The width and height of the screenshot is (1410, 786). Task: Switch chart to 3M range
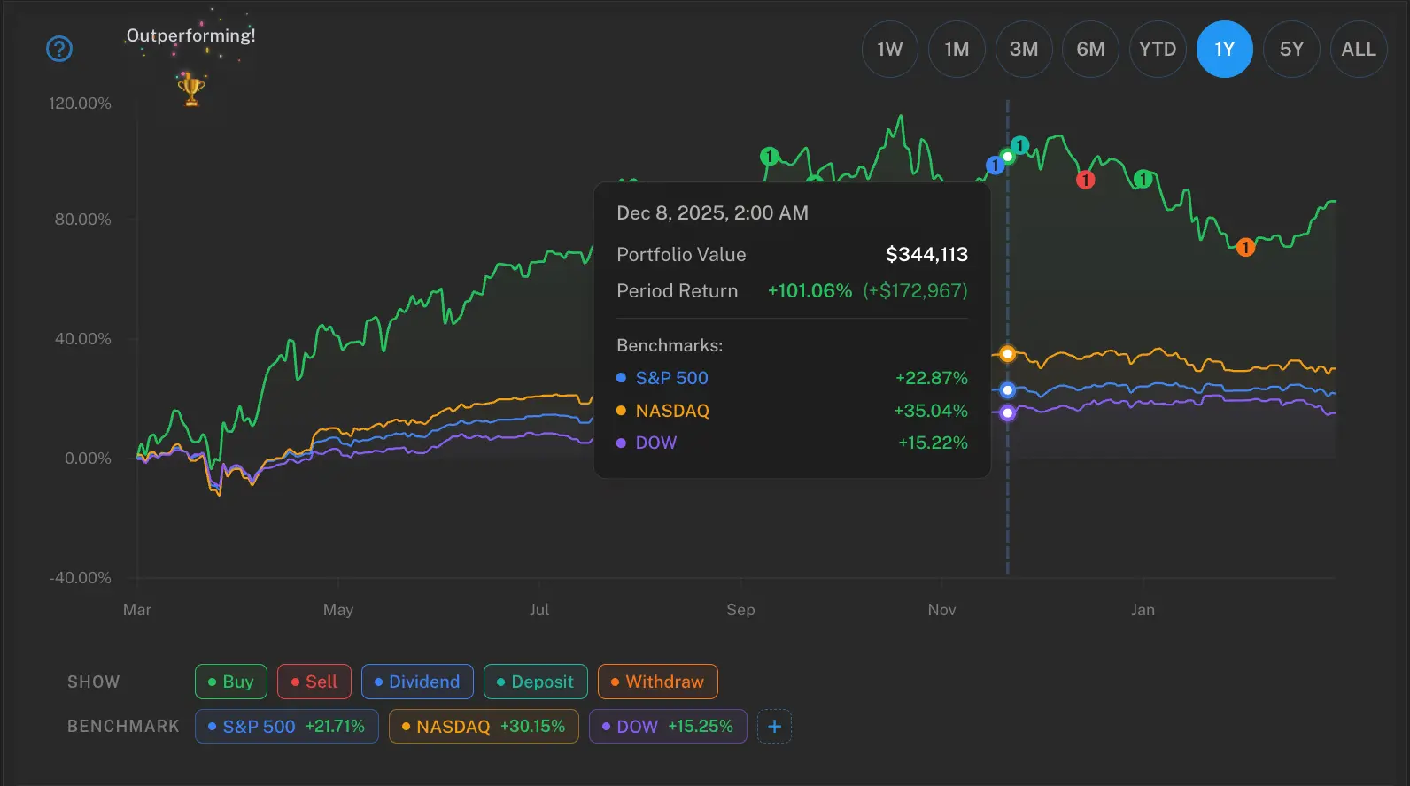coord(1024,50)
